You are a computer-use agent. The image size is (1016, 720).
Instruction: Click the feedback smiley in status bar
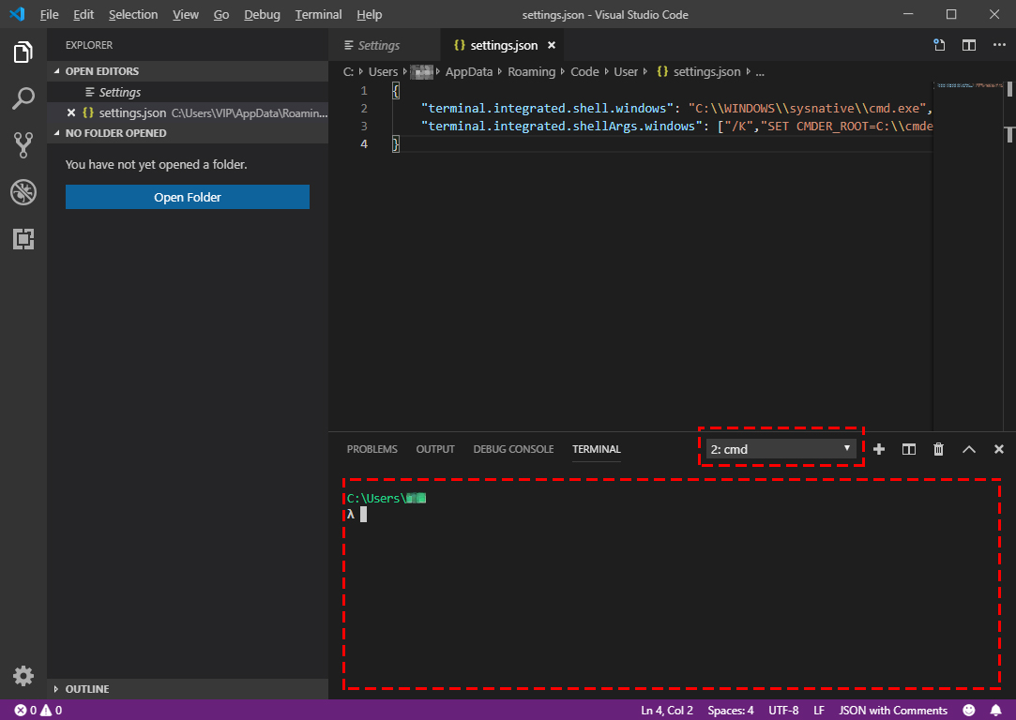point(969,711)
